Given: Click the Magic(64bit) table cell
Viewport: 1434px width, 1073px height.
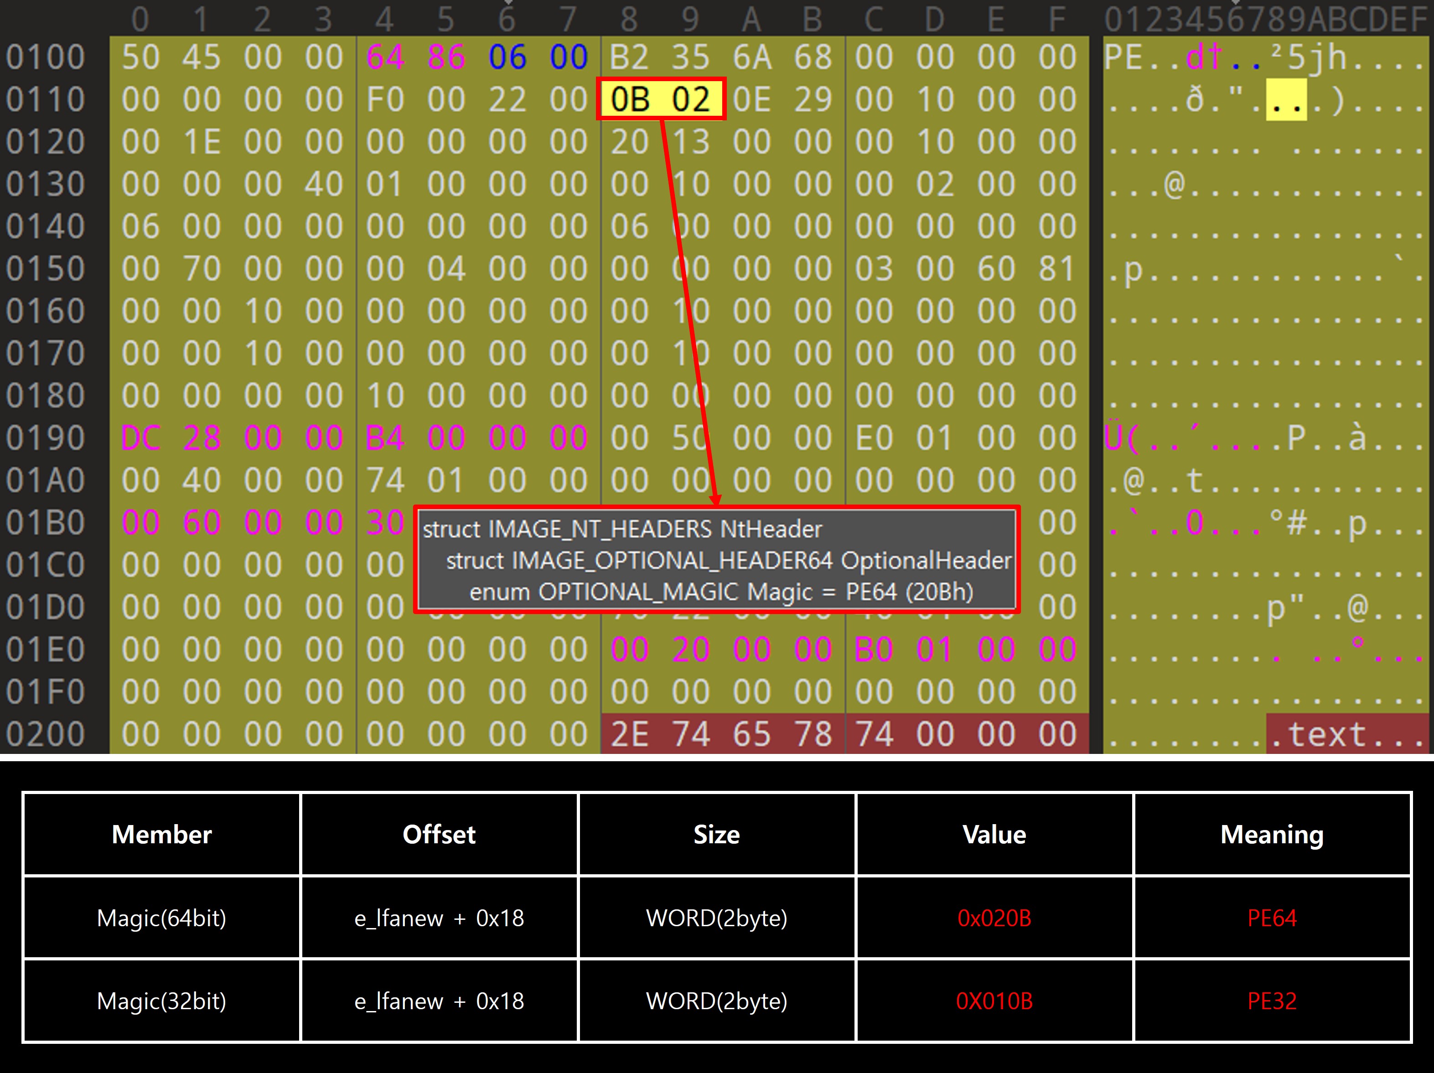Looking at the screenshot, I should coord(161,918).
